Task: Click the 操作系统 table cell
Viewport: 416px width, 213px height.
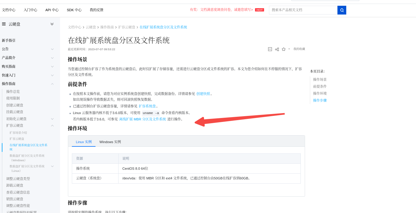Action: click(x=95, y=169)
